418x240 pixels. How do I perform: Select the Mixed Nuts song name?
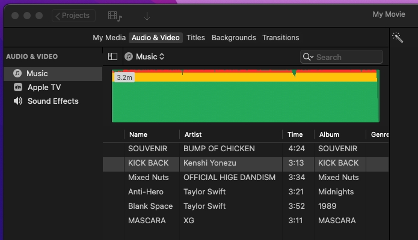click(148, 177)
